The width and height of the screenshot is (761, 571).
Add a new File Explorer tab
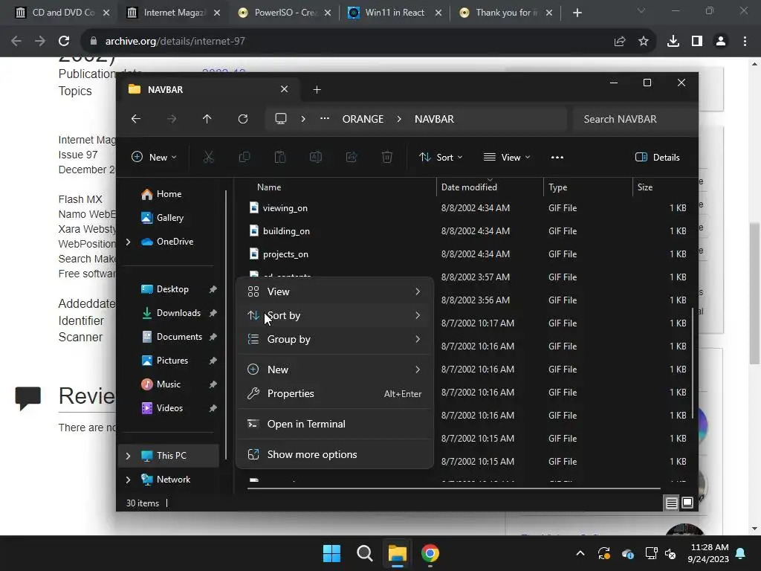317,90
